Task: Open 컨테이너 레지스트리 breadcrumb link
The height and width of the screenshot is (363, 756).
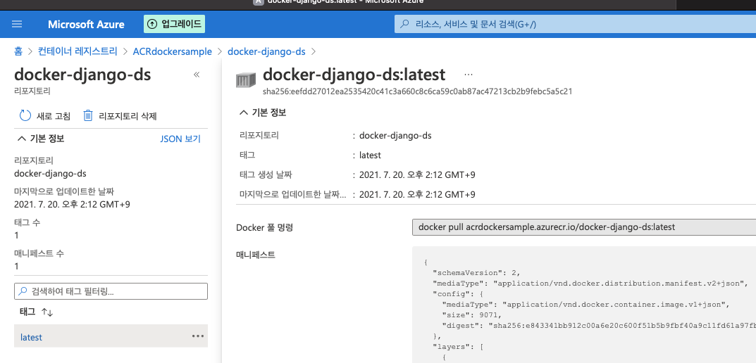Action: coord(77,51)
